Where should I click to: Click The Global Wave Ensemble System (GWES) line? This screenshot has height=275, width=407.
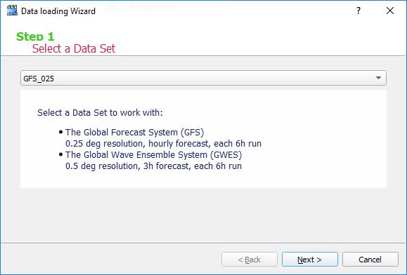153,155
